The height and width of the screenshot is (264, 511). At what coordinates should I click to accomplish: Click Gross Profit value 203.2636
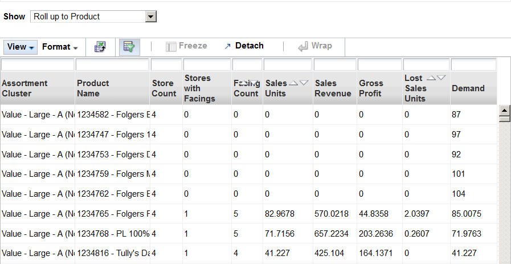pyautogui.click(x=376, y=234)
